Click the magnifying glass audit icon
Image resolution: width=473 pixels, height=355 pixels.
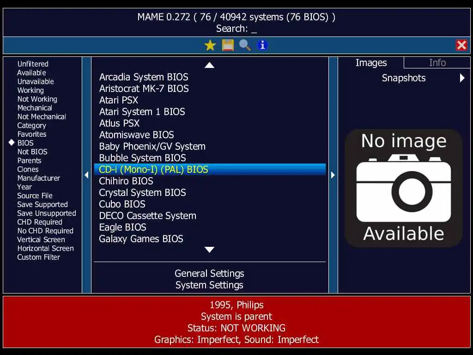pyautogui.click(x=245, y=45)
